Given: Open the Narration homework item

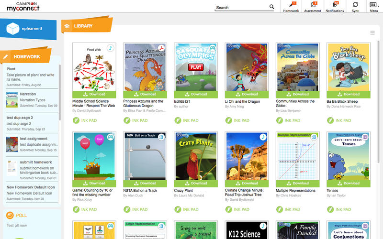Looking at the screenshot, I should coord(32,100).
